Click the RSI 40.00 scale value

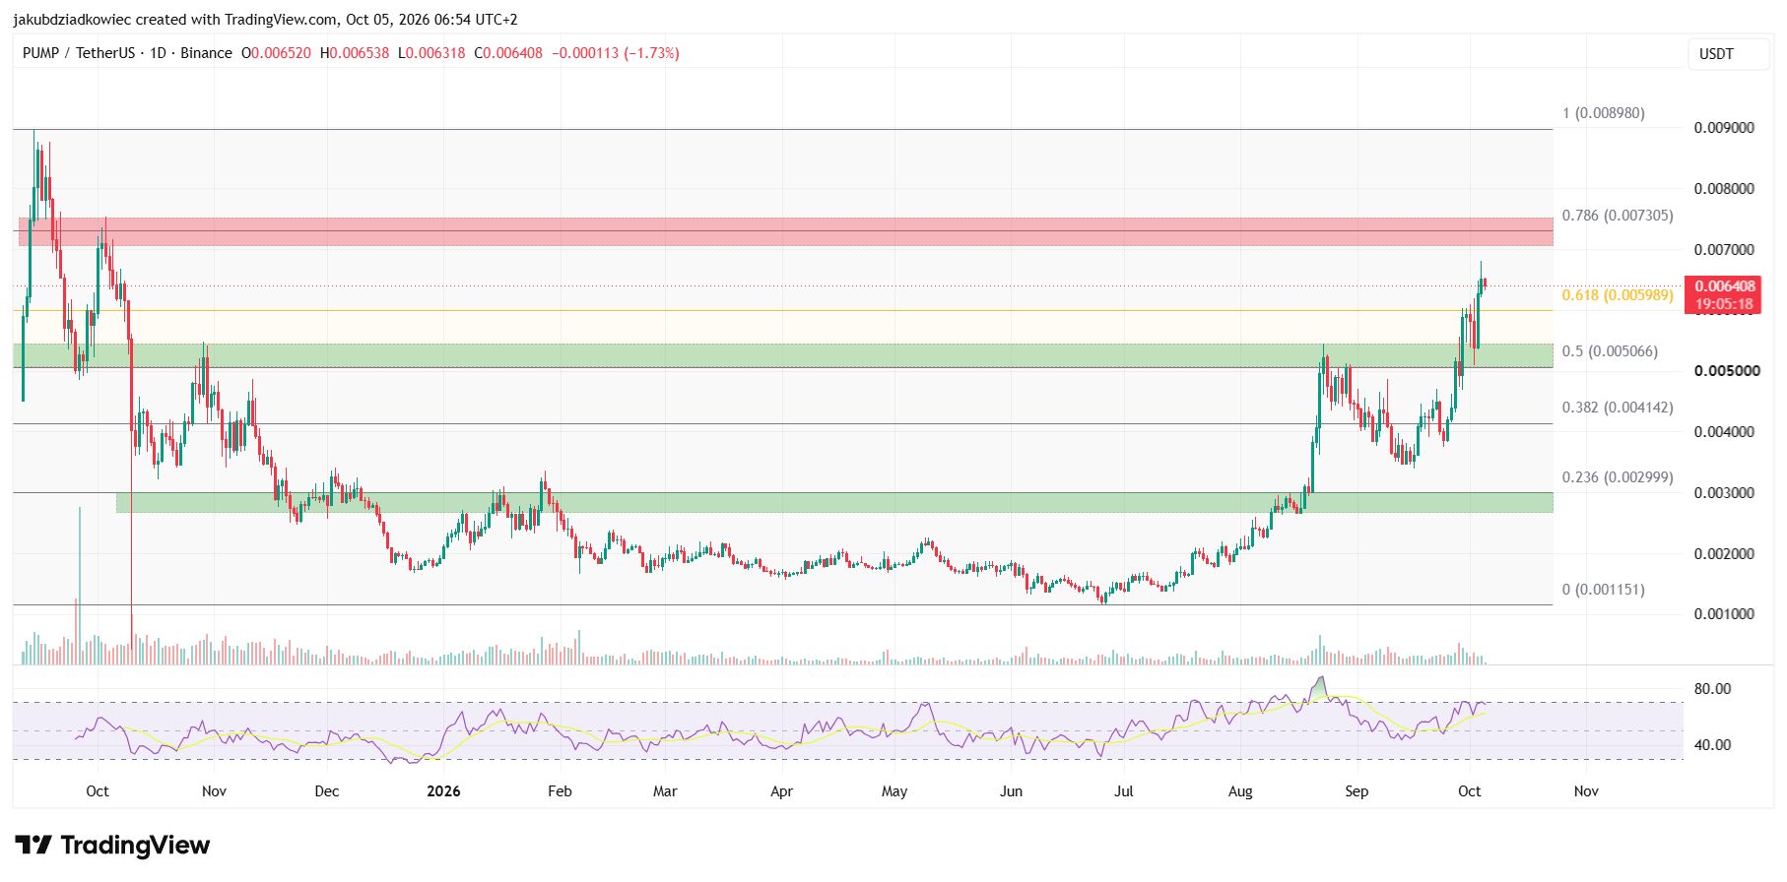(1712, 745)
